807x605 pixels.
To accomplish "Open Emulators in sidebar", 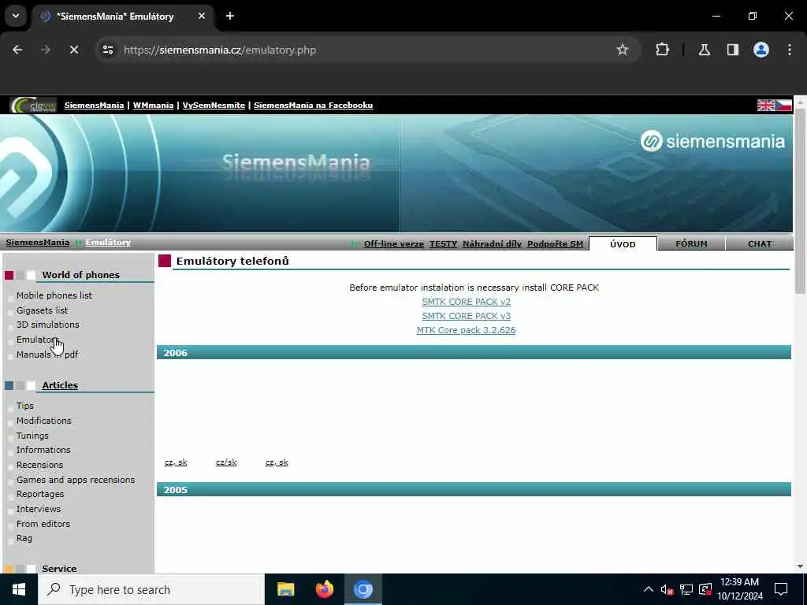I will pyautogui.click(x=37, y=340).
